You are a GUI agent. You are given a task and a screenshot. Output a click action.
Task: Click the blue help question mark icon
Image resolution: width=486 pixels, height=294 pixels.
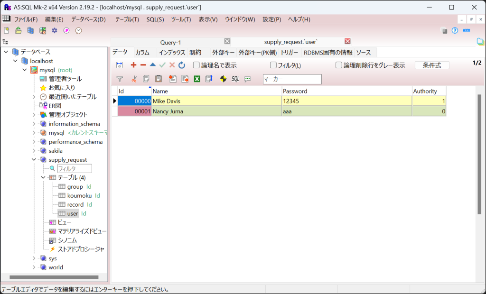coord(455,30)
